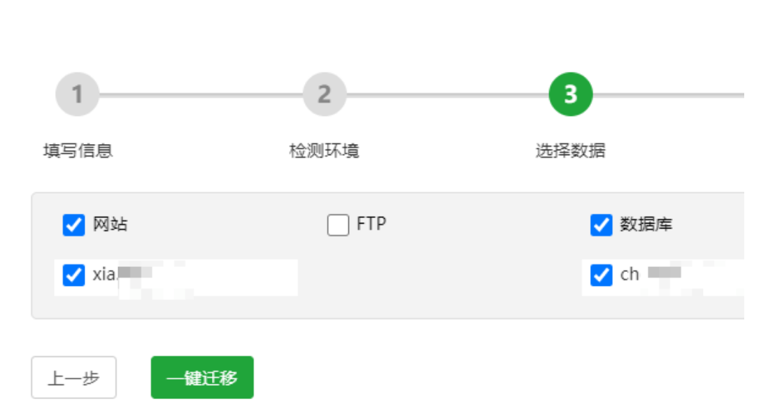Viewport: 775px width, 418px height.
Task: Click the step 2 circle
Action: pos(324,94)
